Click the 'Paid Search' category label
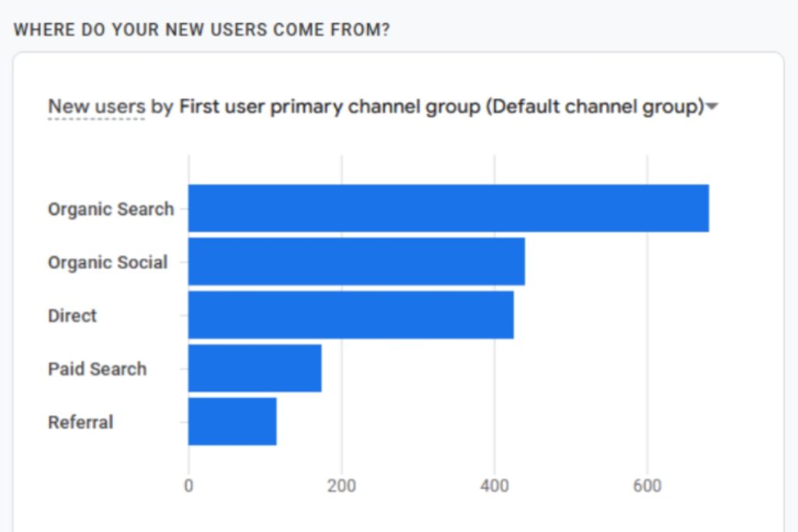The image size is (798, 532). point(97,368)
